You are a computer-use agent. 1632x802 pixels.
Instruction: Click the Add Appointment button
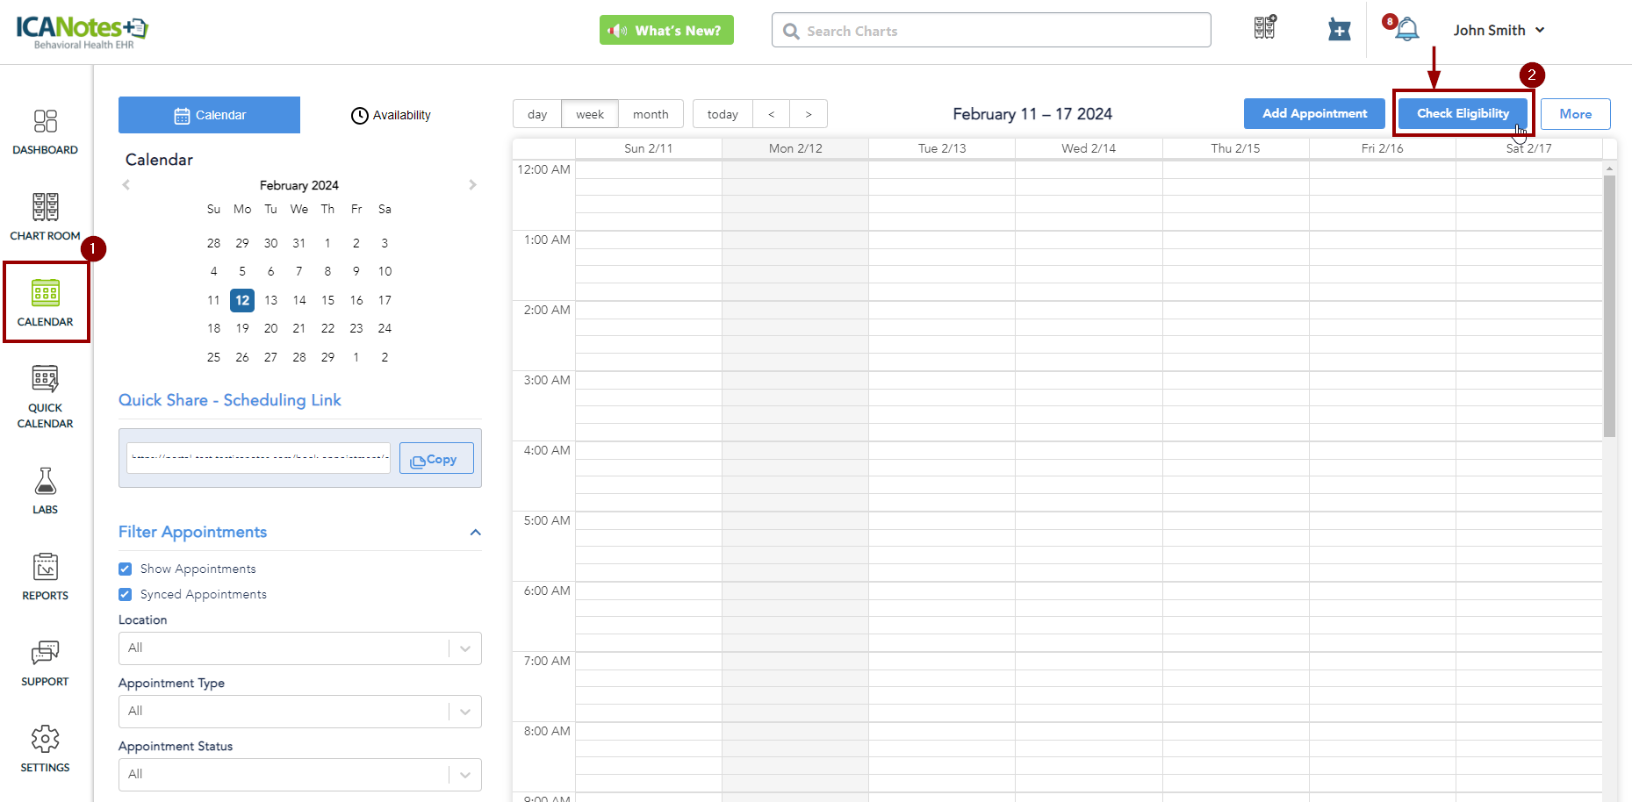(1313, 114)
